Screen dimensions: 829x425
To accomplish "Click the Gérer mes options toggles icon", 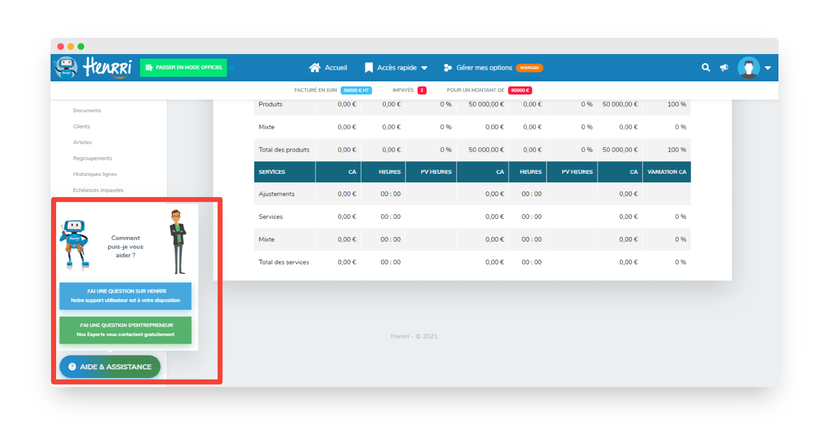I will click(x=448, y=68).
